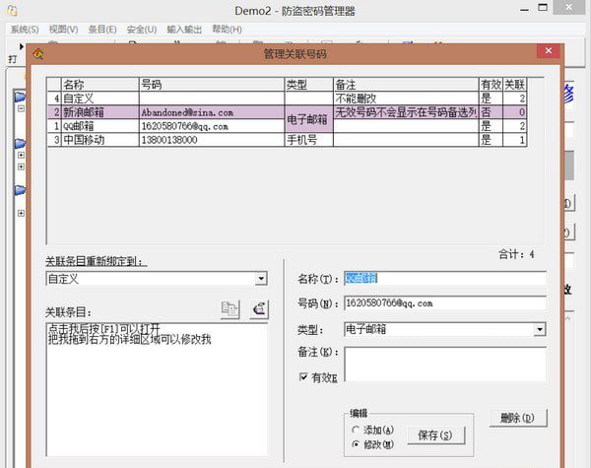Toggle the 有效 checkbox
The width and height of the screenshot is (591, 468).
pos(303,376)
